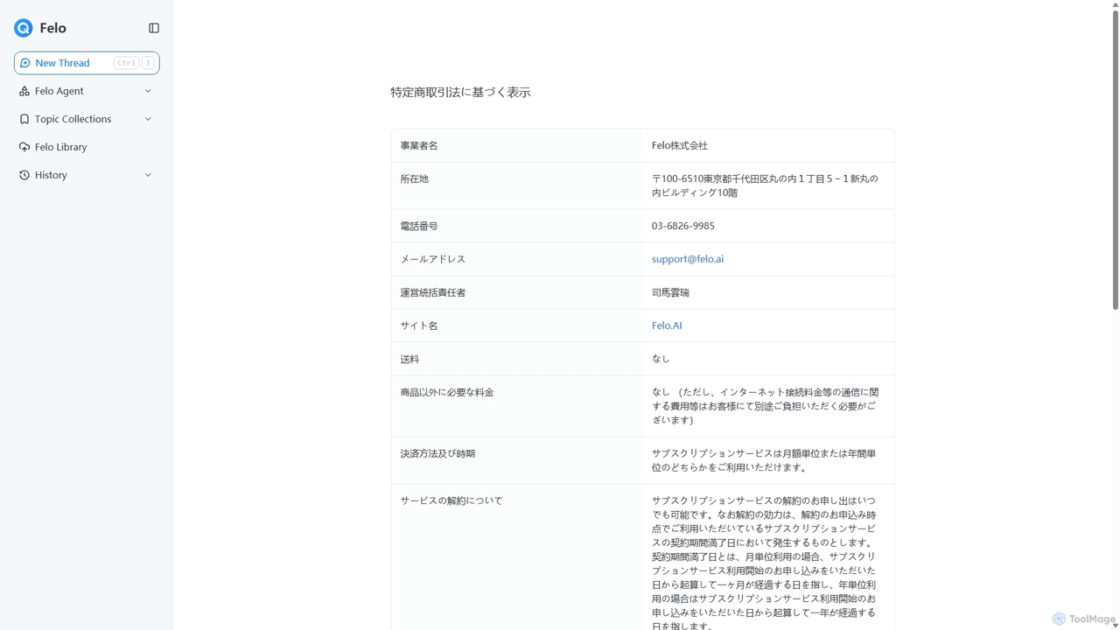
Task: Open the History menu item
Action: (x=87, y=175)
